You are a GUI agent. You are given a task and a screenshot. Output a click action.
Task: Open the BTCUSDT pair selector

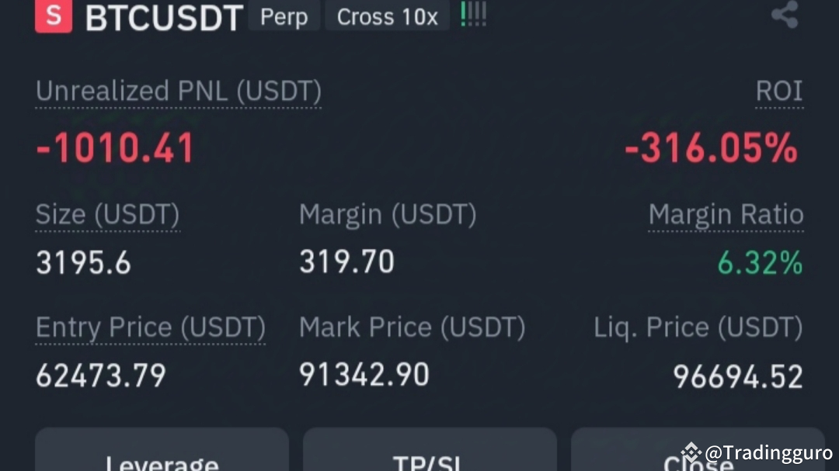165,17
